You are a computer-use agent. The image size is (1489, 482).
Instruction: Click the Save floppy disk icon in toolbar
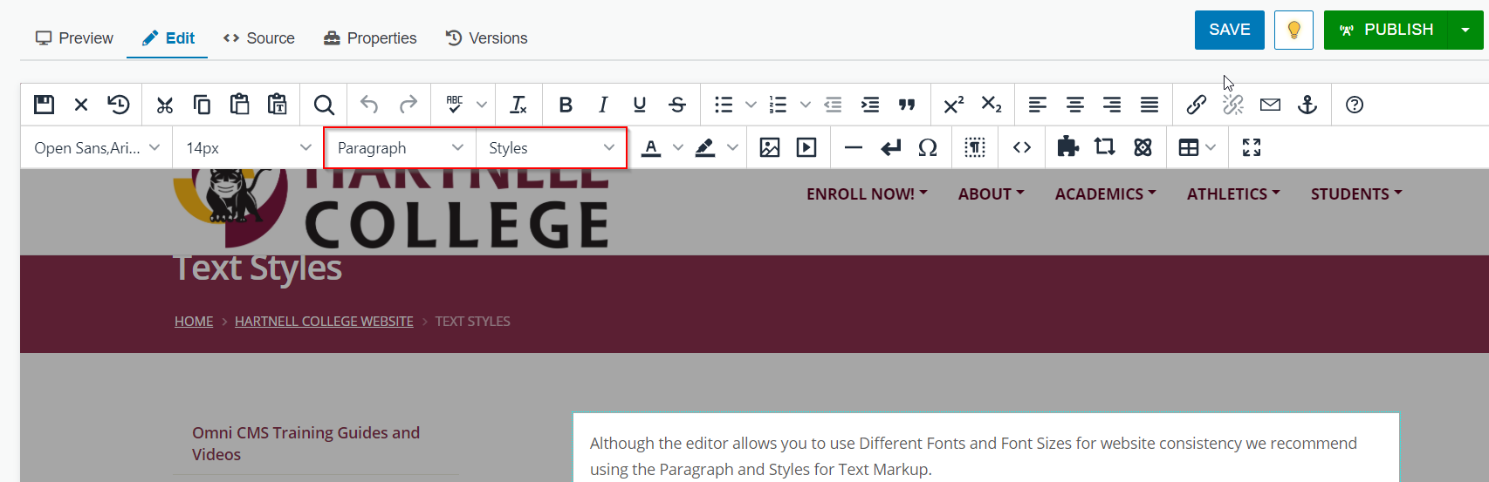coord(44,105)
